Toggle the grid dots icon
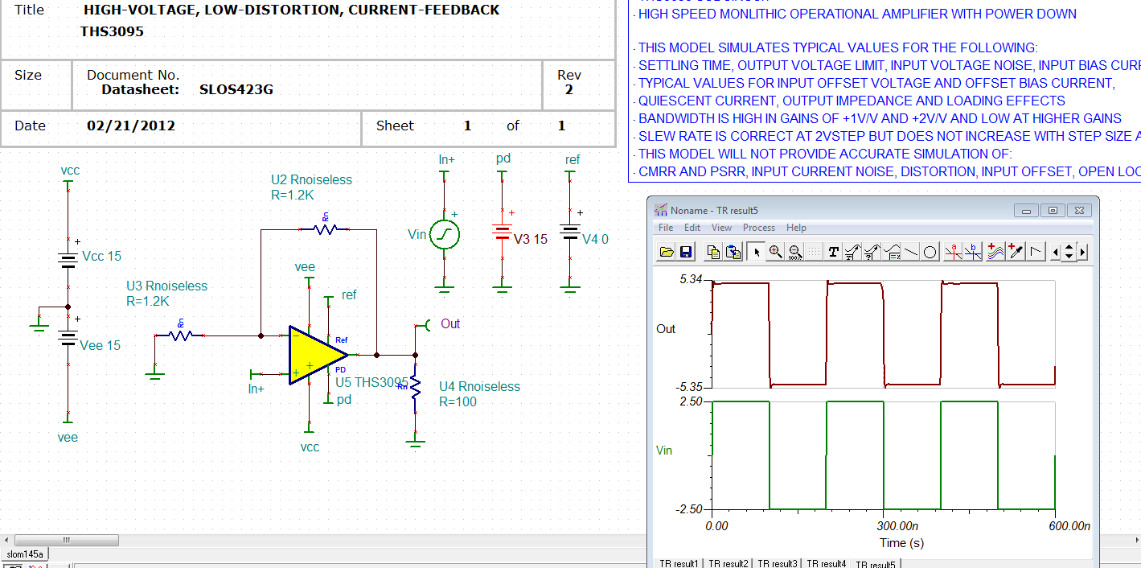Screen dimensions: 1141x568 (814, 252)
